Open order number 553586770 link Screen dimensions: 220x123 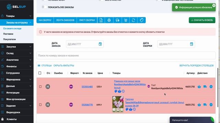pos(87,105)
